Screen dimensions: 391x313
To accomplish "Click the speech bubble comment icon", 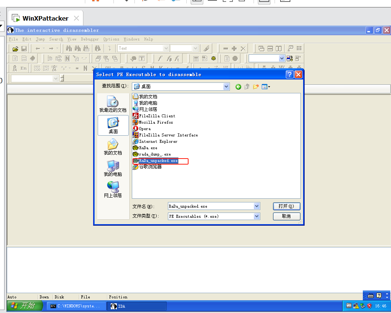I will point(133,58).
